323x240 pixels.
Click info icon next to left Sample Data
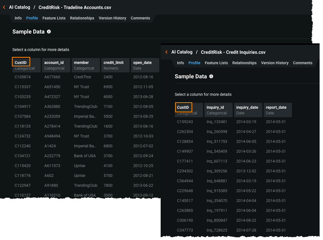coord(49,32)
